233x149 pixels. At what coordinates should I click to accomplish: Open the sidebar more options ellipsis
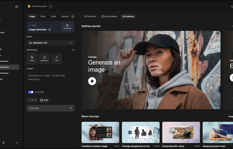coord(17,143)
